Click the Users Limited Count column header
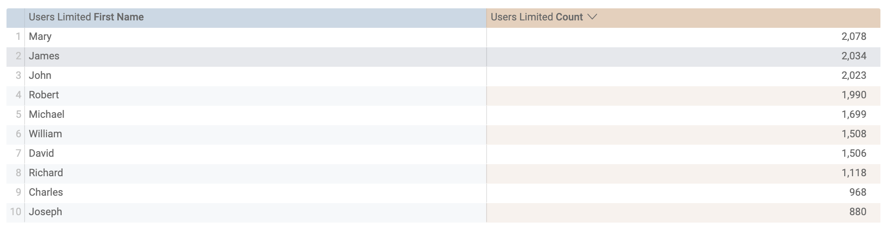The width and height of the screenshot is (886, 230). click(536, 17)
